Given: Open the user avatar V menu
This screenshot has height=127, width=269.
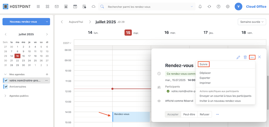Looking at the screenshot, I should [x=238, y=7].
